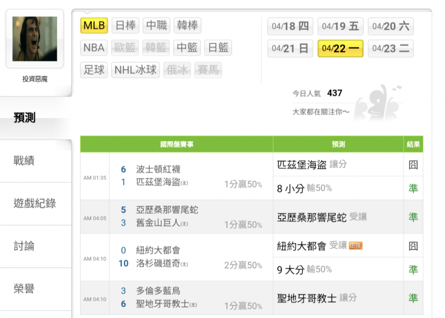Select the MLB league filter

pos(94,26)
